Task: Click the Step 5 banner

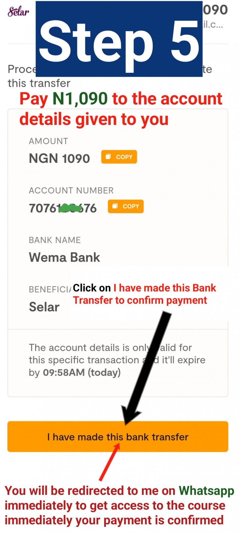Action: [x=119, y=39]
